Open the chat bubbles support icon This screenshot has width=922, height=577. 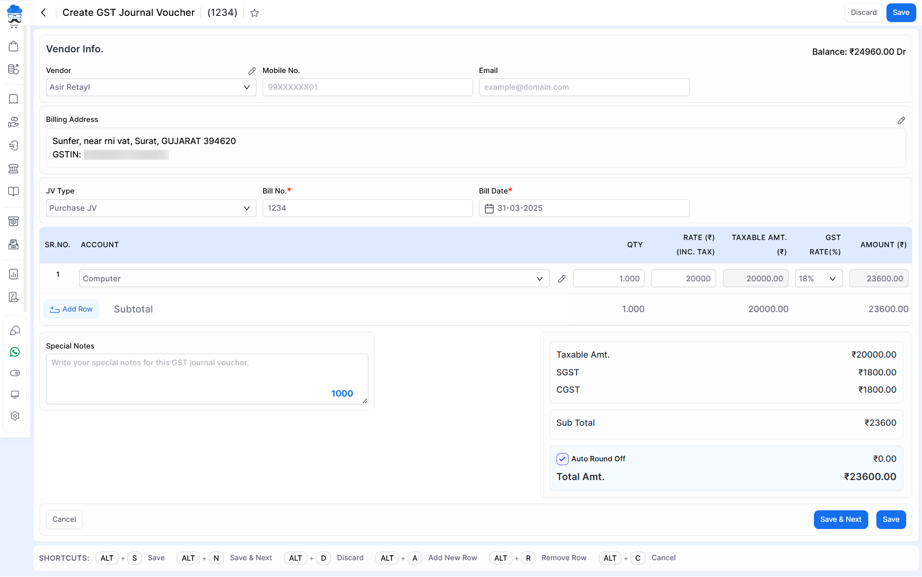tap(15, 330)
